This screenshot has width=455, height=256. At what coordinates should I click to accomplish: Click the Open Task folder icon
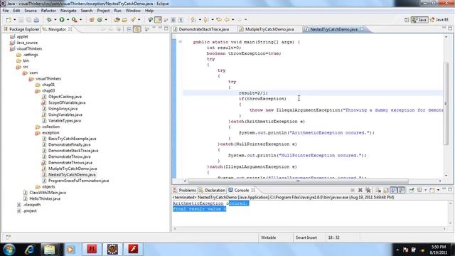(x=124, y=20)
